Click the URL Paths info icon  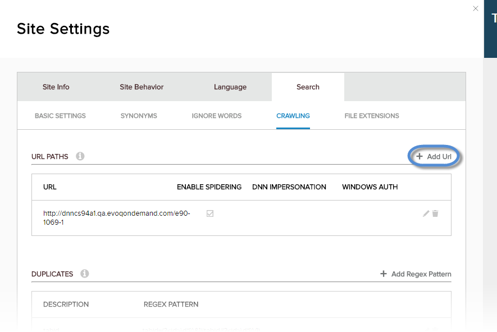coord(80,156)
